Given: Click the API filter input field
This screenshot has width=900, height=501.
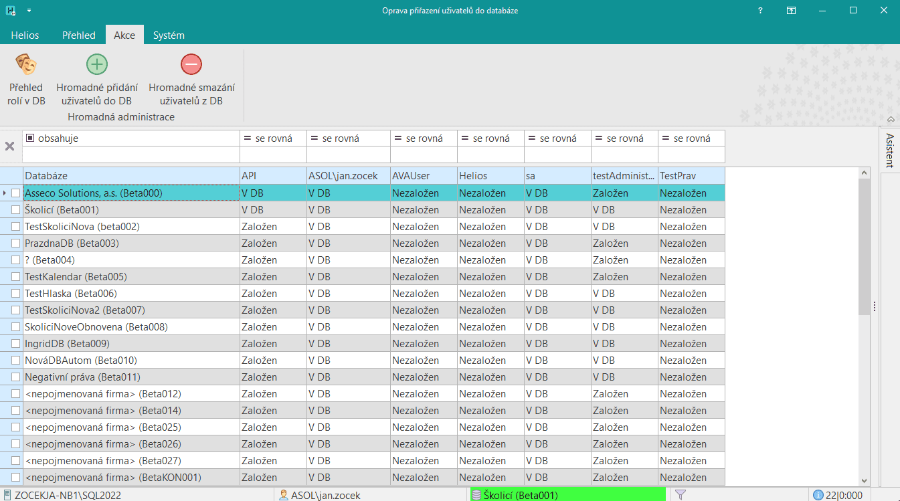Looking at the screenshot, I should [273, 155].
